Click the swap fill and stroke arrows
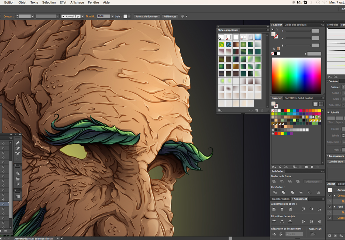Image resolution: width=345 pixels, height=240 pixels. [277, 29]
